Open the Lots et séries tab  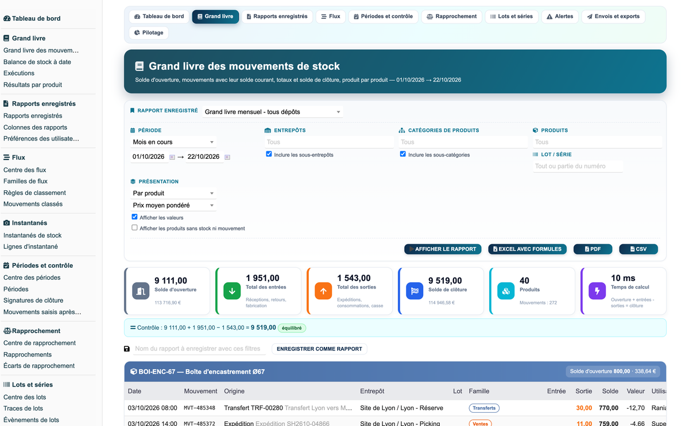click(x=512, y=17)
